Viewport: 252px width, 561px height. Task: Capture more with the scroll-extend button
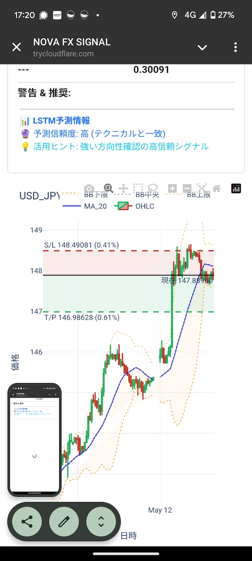click(x=101, y=522)
